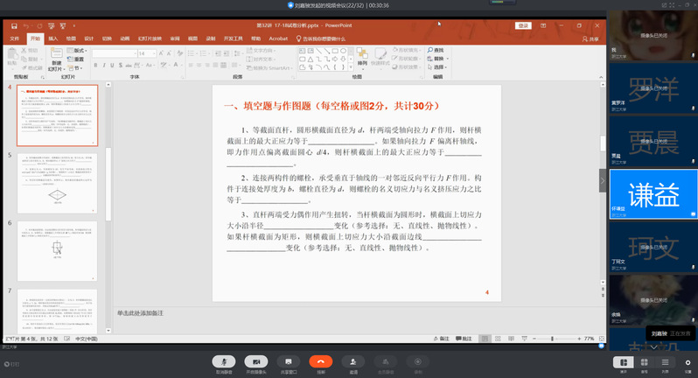Click the share window icon
Screen dimensions: 698x378
point(288,360)
